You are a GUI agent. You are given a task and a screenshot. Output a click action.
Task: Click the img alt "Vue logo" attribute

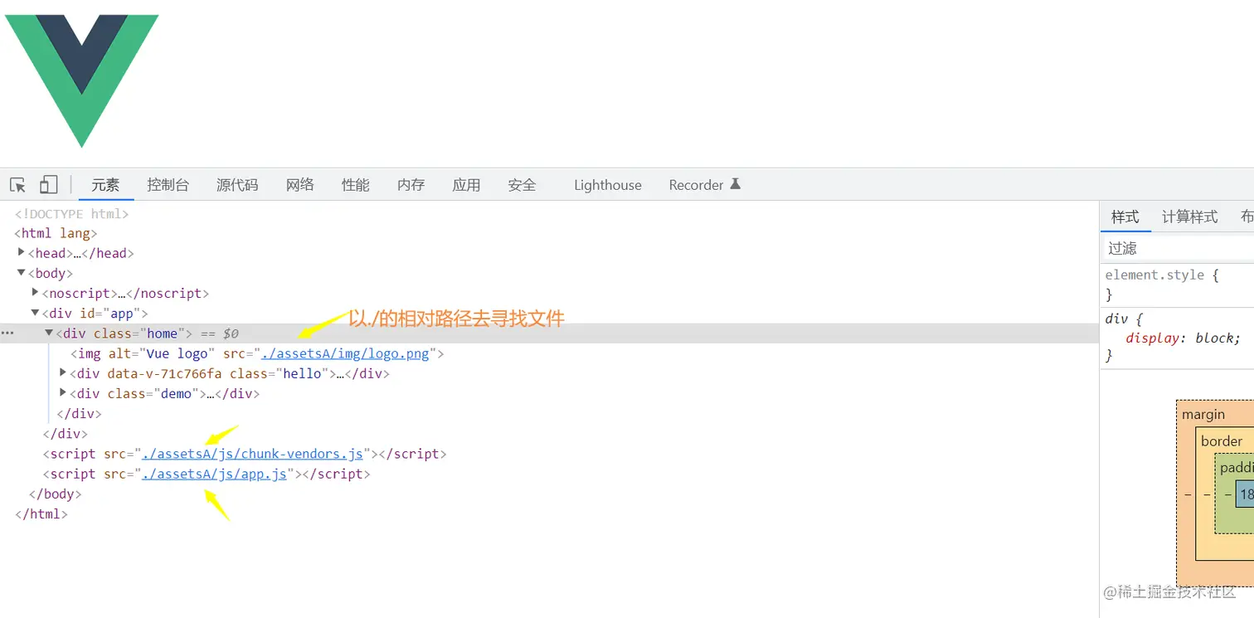(x=162, y=353)
